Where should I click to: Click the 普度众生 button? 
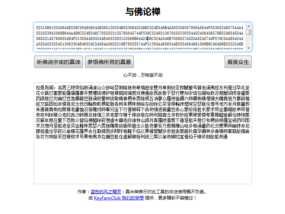click(x=238, y=62)
